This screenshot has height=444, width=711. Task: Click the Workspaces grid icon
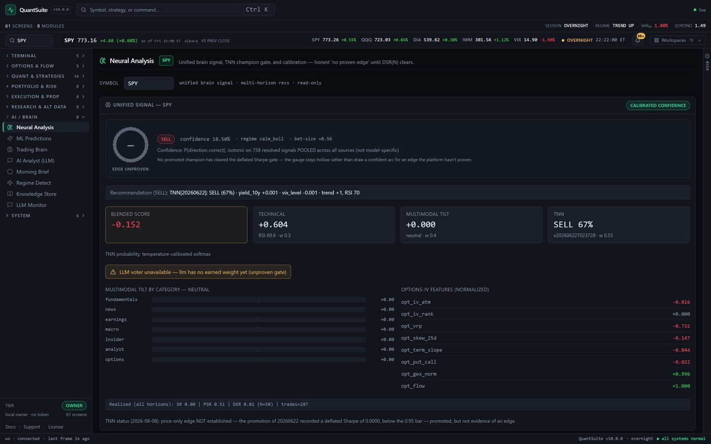point(657,40)
